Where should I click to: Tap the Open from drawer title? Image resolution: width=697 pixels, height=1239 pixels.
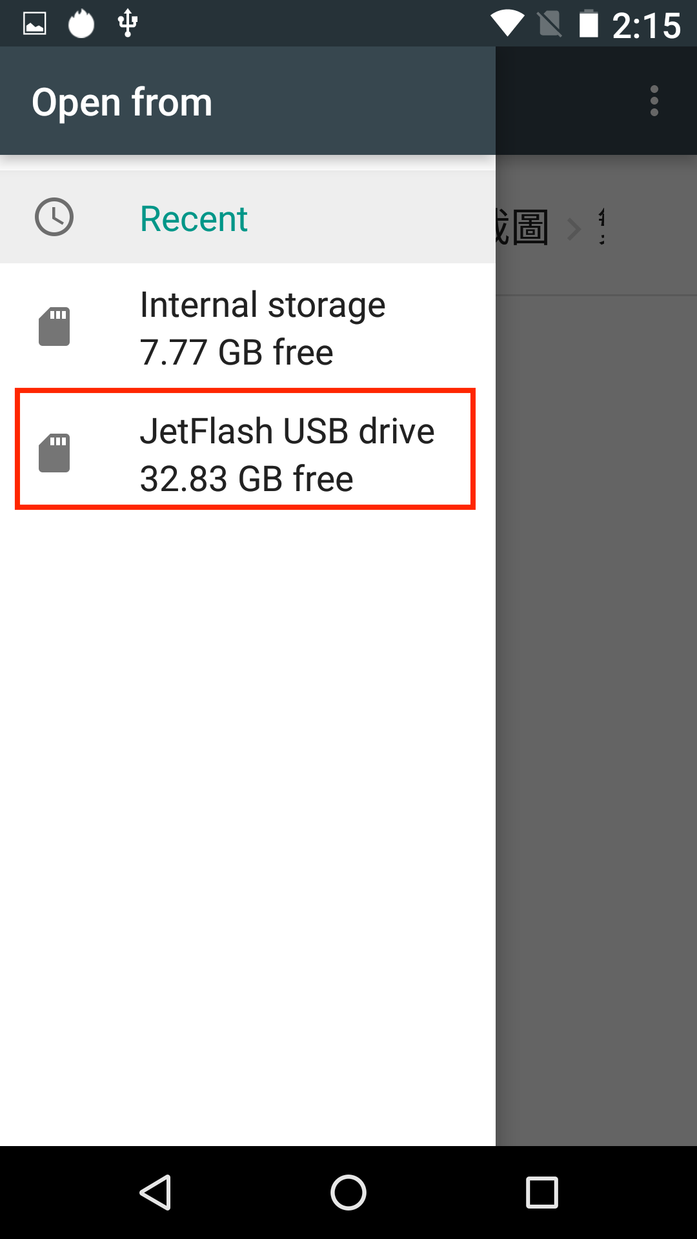[x=122, y=102]
